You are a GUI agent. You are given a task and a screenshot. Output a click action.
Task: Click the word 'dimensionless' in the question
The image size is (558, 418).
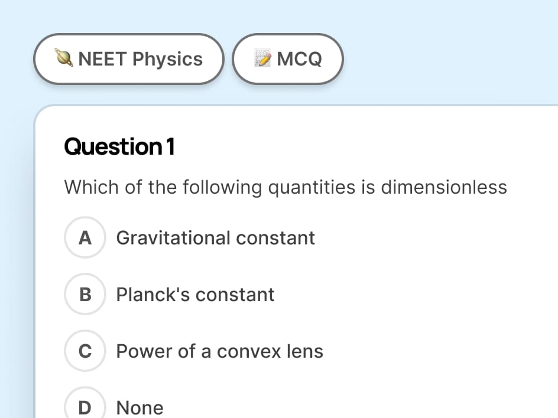444,187
